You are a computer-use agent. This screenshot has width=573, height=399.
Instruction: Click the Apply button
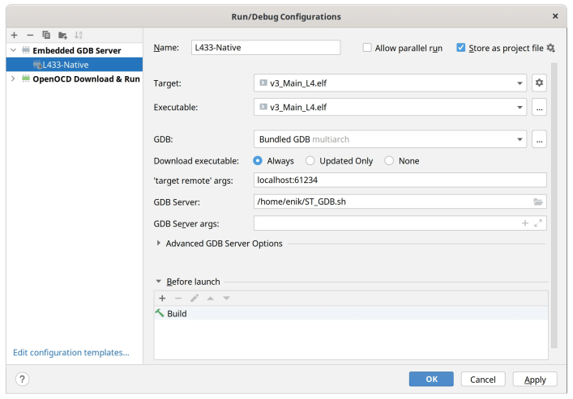[535, 379]
